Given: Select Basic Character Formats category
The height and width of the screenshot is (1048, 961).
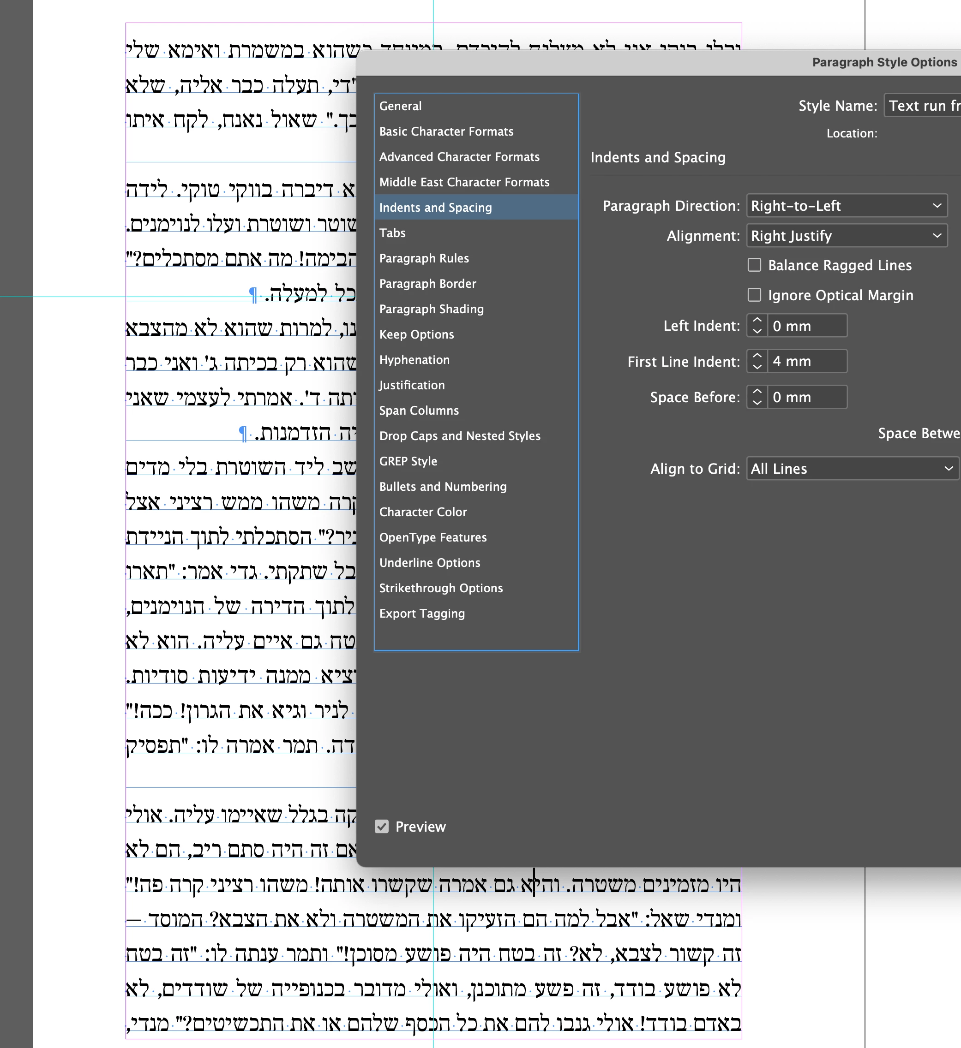Looking at the screenshot, I should pos(446,131).
